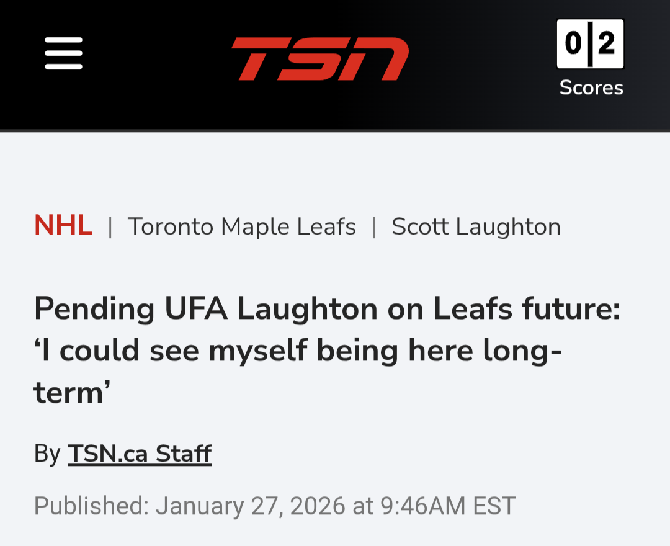Select the Scott Laughton player tag
The width and height of the screenshot is (670, 546).
click(x=476, y=226)
